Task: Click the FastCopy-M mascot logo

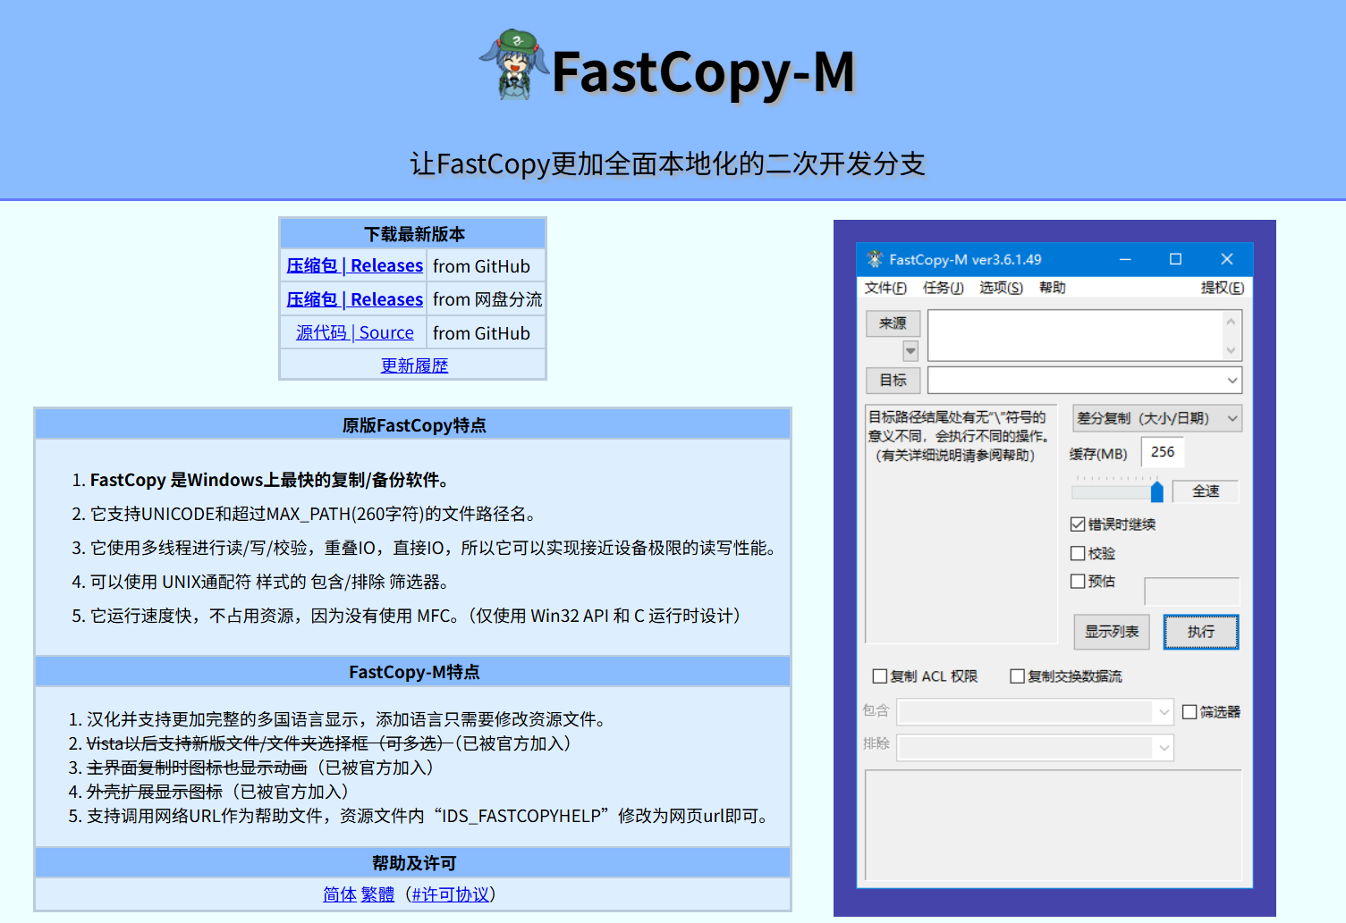Action: (512, 64)
